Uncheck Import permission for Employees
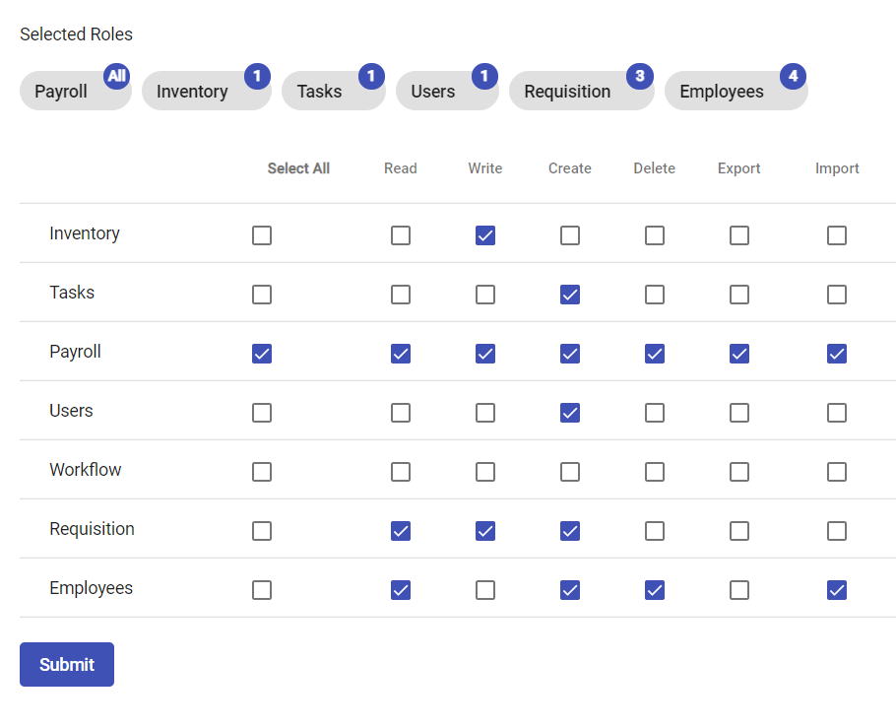This screenshot has width=896, height=728. (837, 590)
